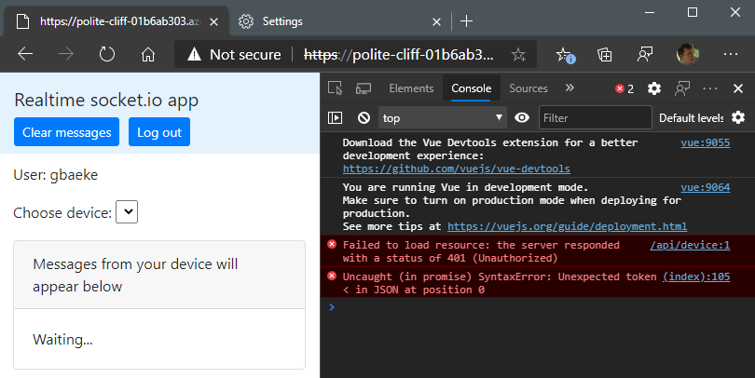
Task: Open the vue:9055 source link
Action: (x=705, y=142)
